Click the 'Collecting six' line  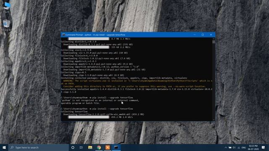point(76,50)
